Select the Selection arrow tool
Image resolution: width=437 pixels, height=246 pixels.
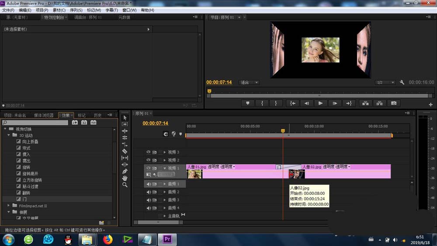click(125, 118)
